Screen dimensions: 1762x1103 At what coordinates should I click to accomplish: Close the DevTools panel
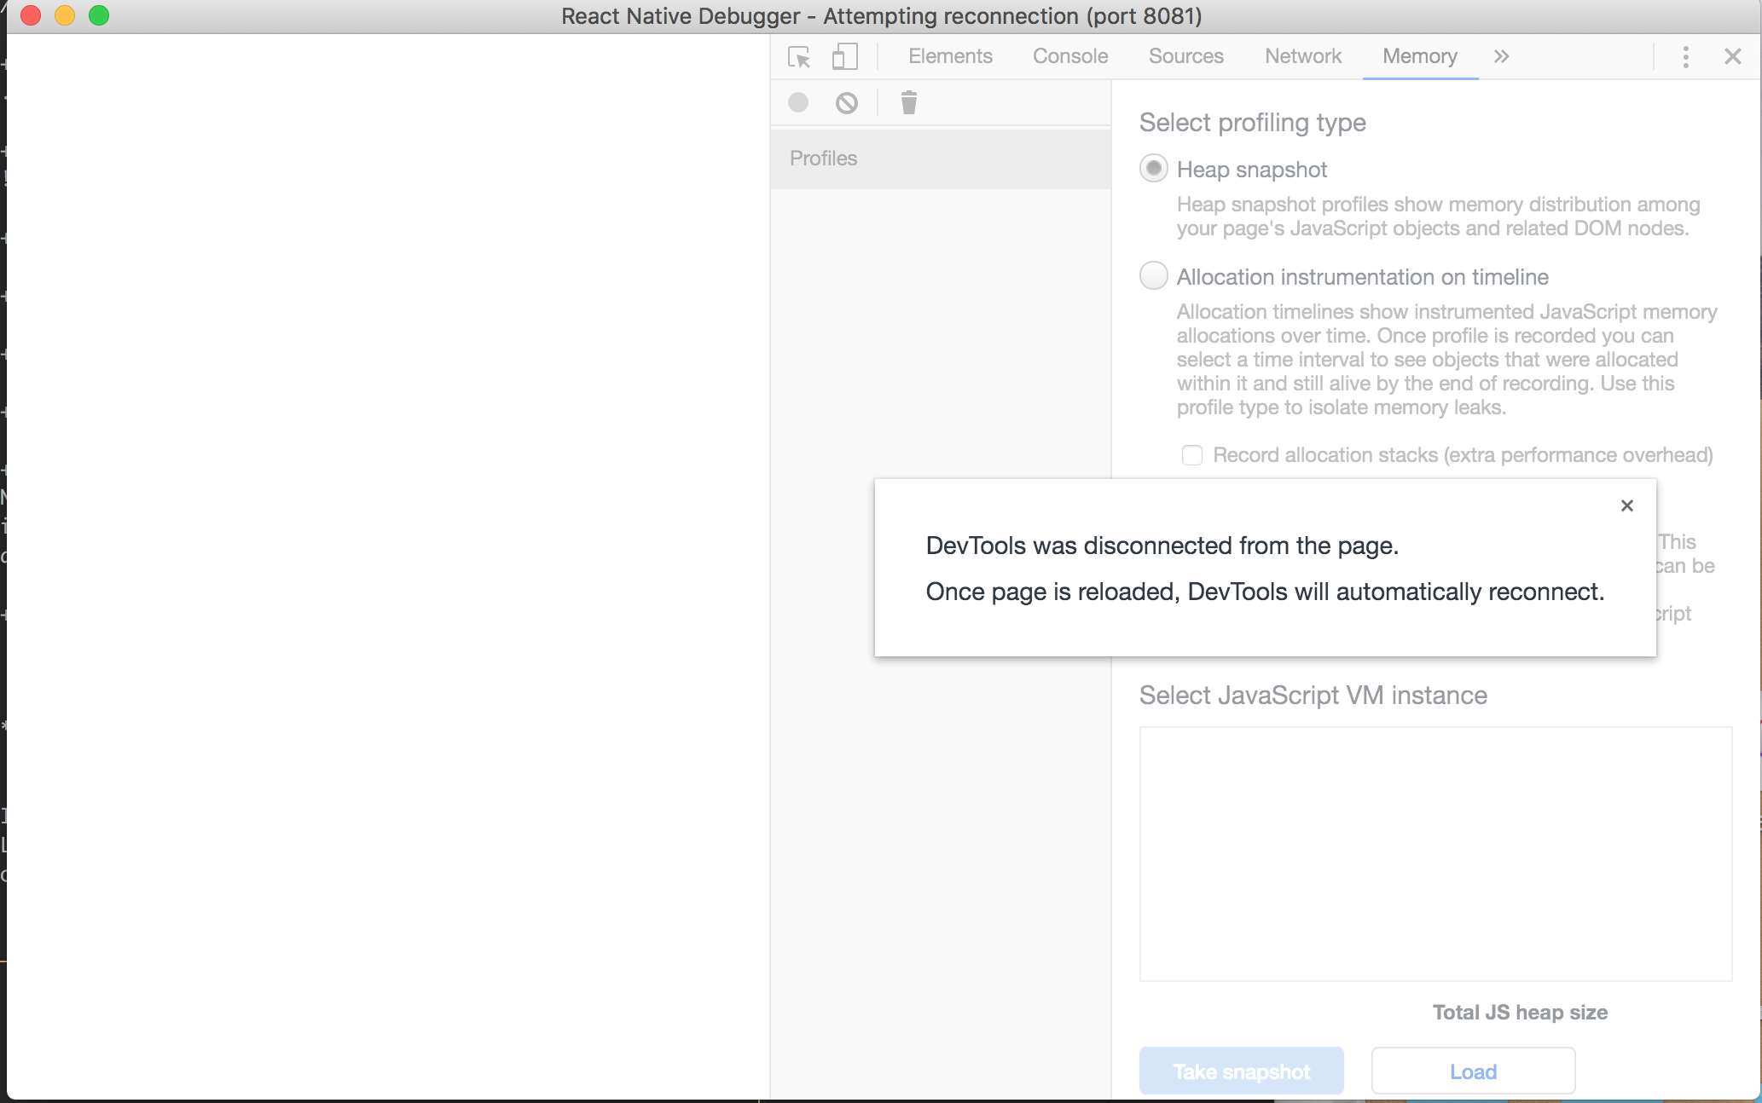[1732, 56]
